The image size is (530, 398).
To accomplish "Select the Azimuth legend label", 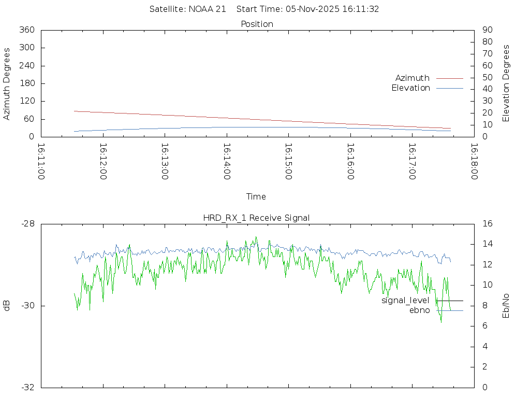I will [x=412, y=78].
